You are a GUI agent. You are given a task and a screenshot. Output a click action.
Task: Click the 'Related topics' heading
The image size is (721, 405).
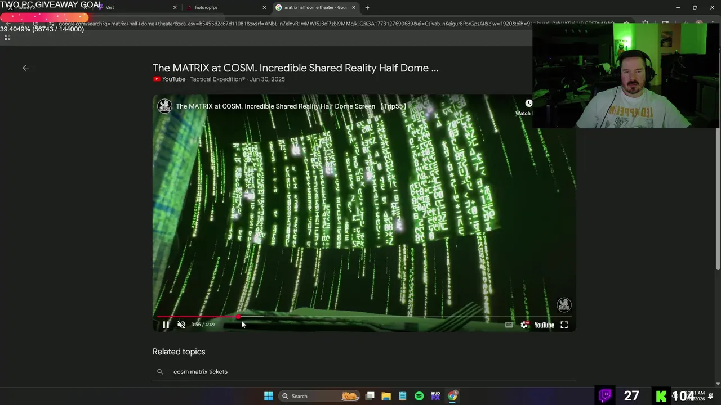[x=179, y=352]
